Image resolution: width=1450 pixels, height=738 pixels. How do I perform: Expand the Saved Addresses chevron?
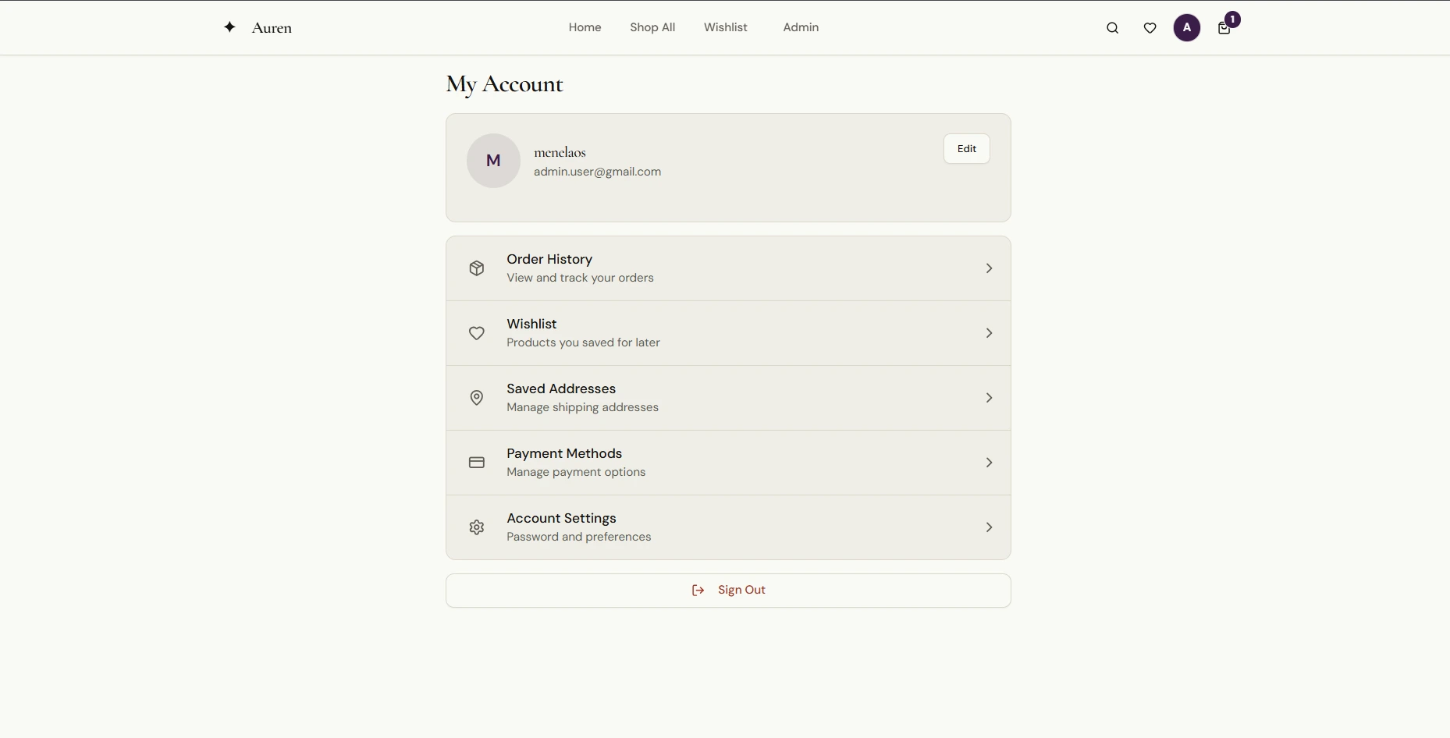(x=988, y=398)
